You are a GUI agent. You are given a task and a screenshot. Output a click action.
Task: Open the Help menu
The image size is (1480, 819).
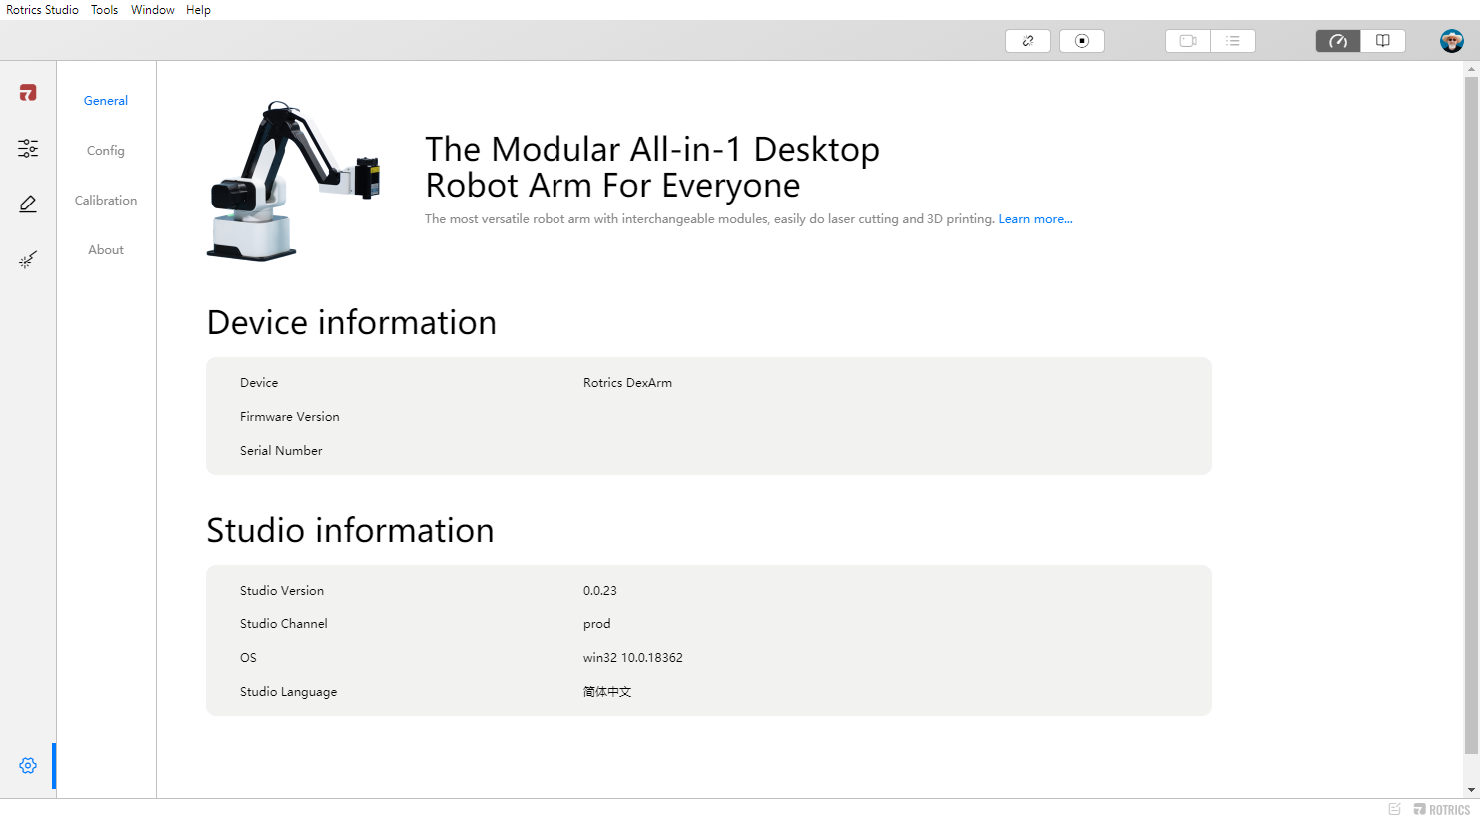pos(198,10)
